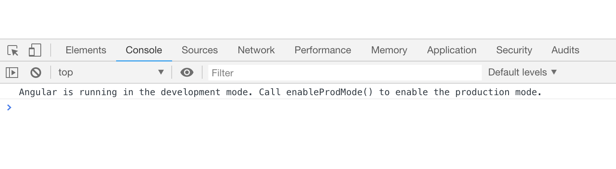
Task: Select the Console tab
Action: coord(144,50)
